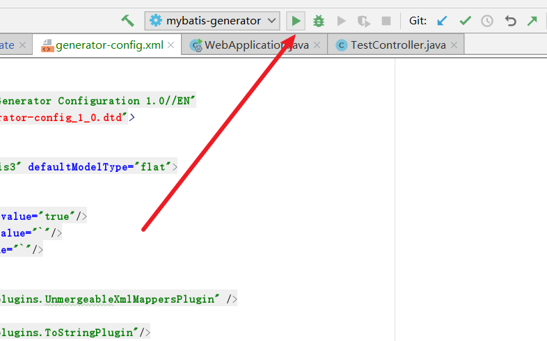Commit changes with the green checkmark
The height and width of the screenshot is (341, 547).
[x=465, y=21]
